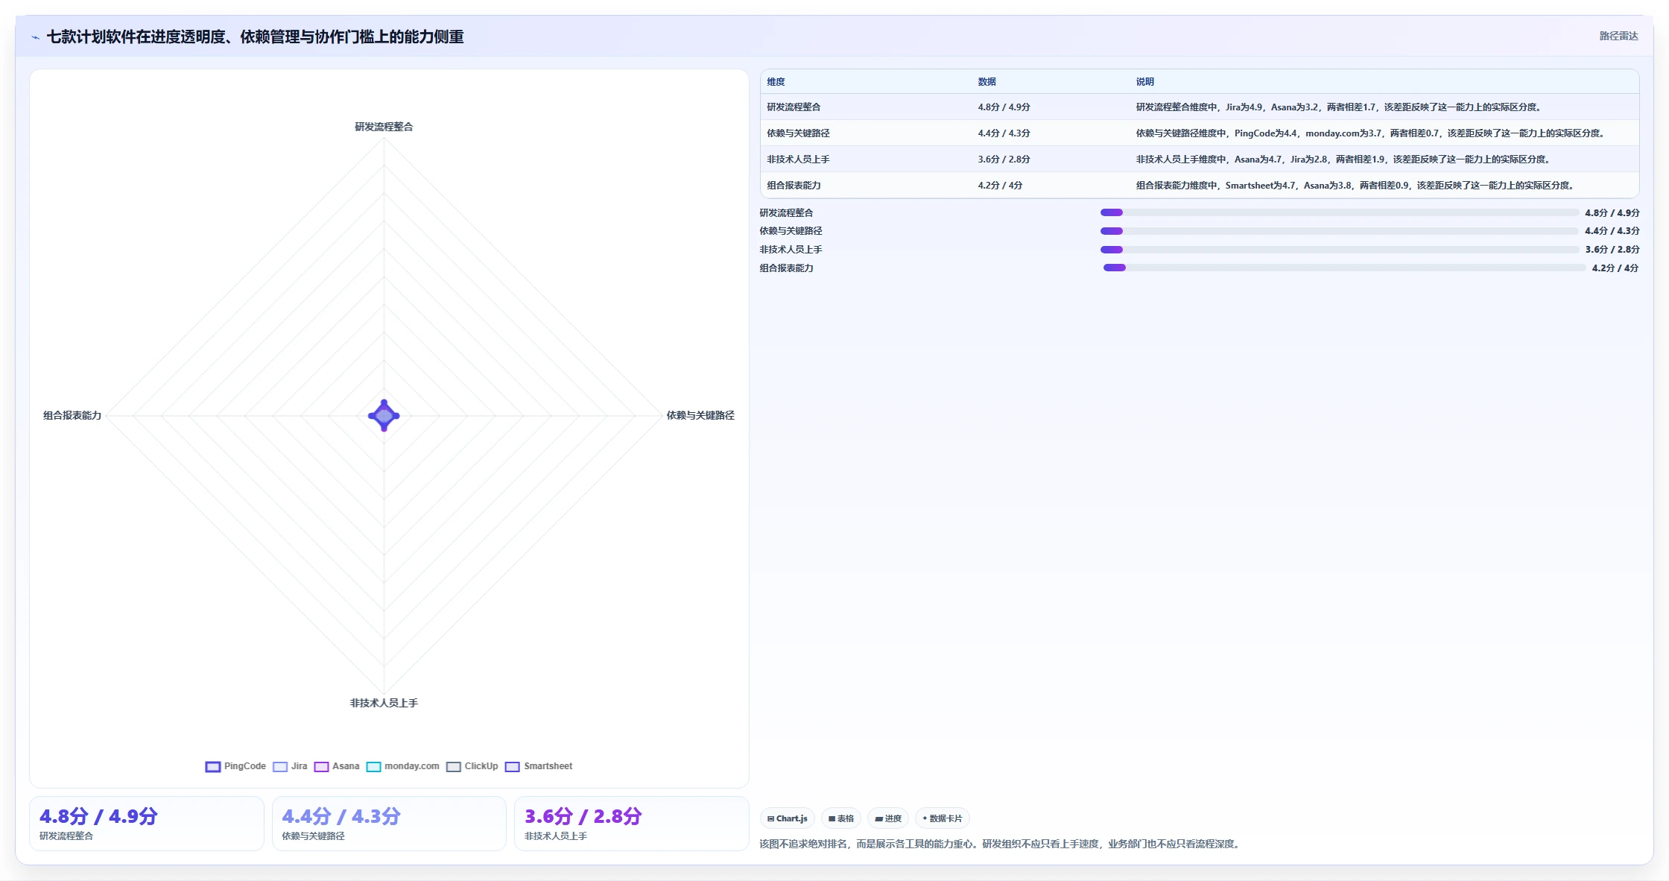1669x881 pixels.
Task: Open the 4.8分 / 4.9分 data card
Action: pyautogui.click(x=147, y=824)
